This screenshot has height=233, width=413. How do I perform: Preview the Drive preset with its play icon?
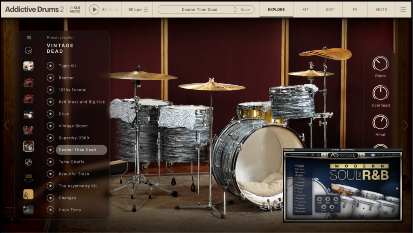pyautogui.click(x=50, y=114)
